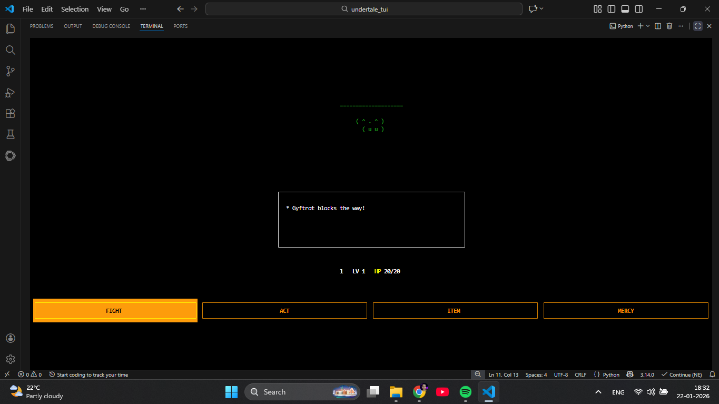Toggle the bottom panel visibility
719x404 pixels.
click(625, 9)
